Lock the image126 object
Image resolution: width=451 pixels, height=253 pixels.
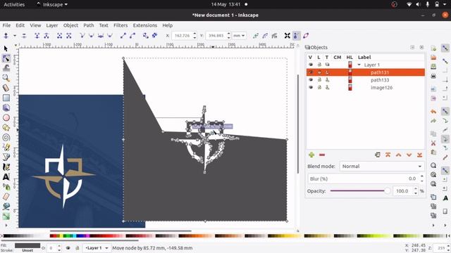click(319, 87)
